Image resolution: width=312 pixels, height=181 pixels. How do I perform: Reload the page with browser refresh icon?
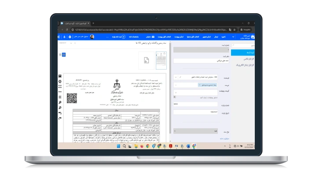[x=67, y=30]
